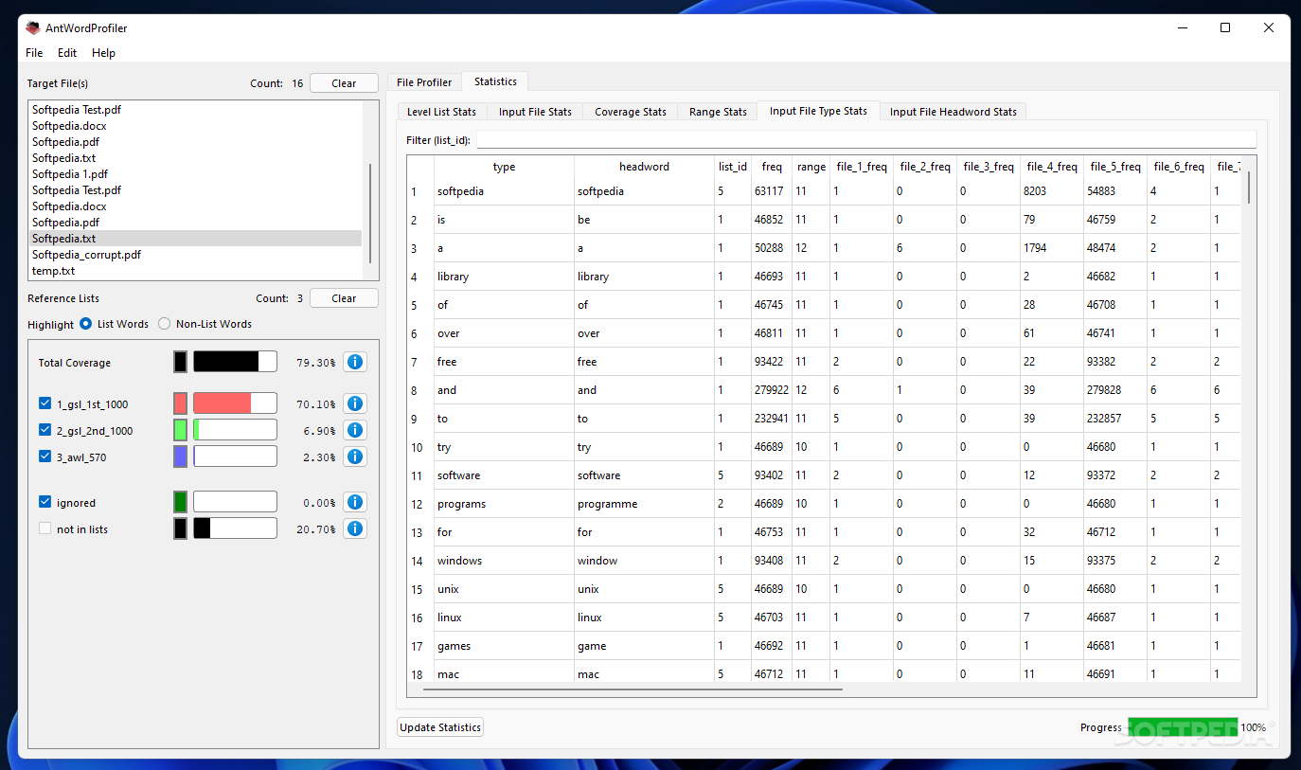Screen dimensions: 1301x770
Task: Open the Input File Headword Stats tab
Action: (x=953, y=112)
